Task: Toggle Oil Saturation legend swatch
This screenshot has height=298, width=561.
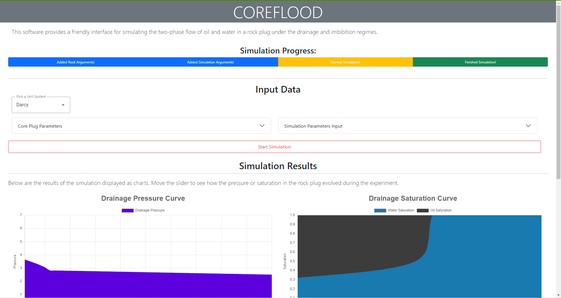Action: [x=423, y=210]
